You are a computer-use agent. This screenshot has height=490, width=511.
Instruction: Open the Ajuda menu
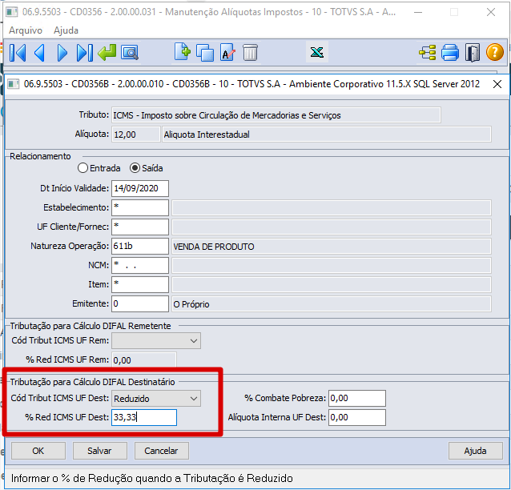[66, 30]
